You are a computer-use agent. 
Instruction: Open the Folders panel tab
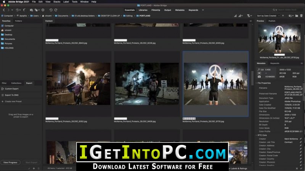[x=18, y=21]
